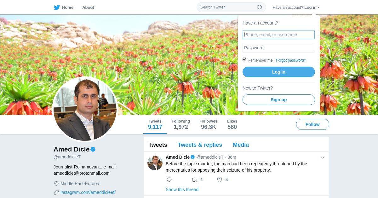Follow Amed Dicle

[x=312, y=124]
